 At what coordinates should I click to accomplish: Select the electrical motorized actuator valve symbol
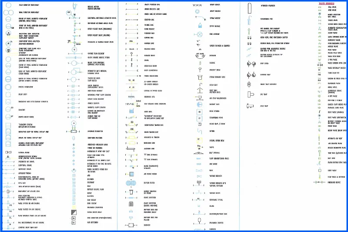point(72,15)
